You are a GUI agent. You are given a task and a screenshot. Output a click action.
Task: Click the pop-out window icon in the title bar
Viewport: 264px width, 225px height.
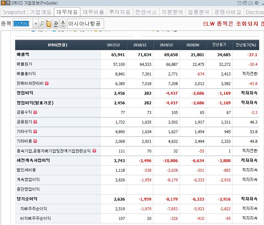[239, 3]
